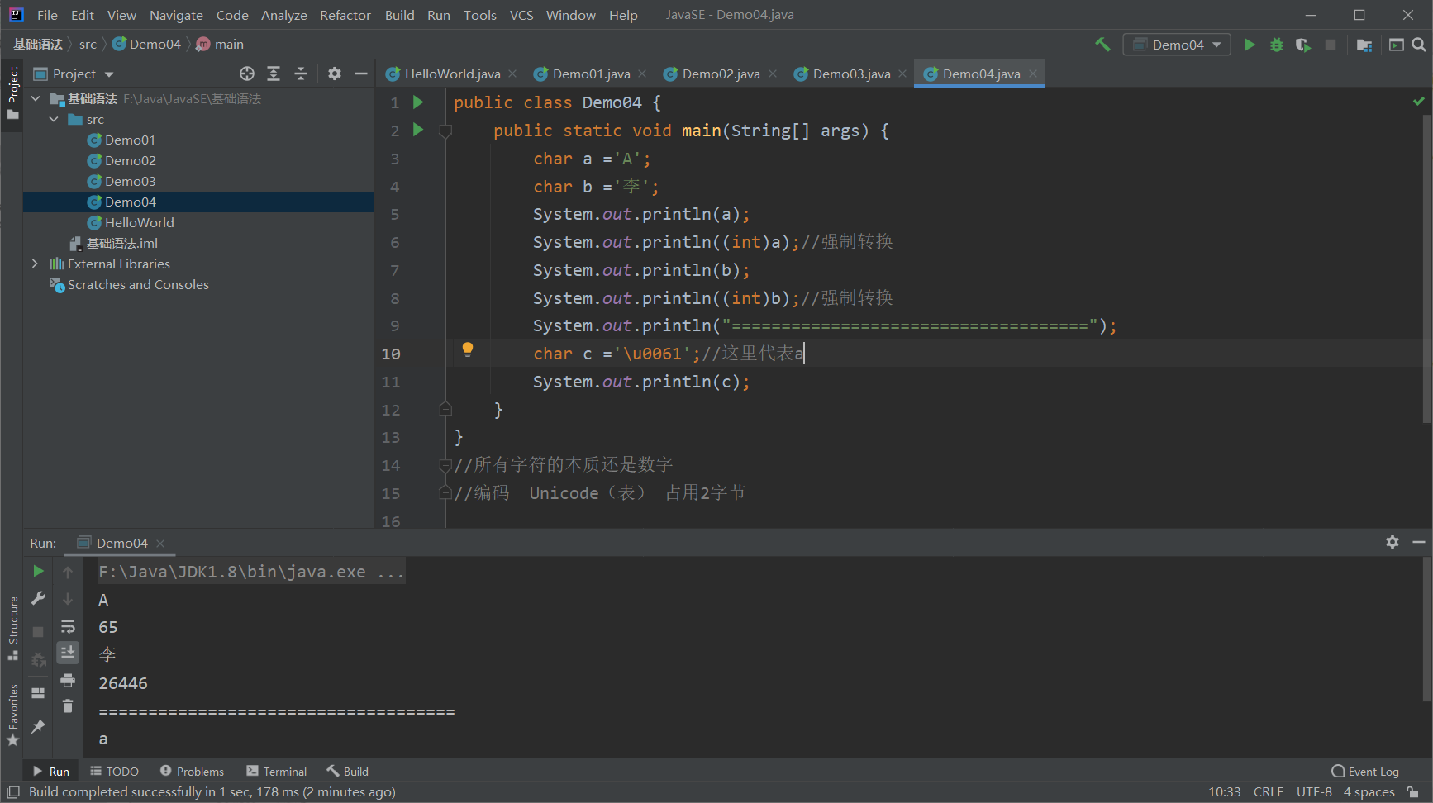Open the Demo04 run configuration dropdown
Image resolution: width=1433 pixels, height=803 pixels.
click(1177, 45)
